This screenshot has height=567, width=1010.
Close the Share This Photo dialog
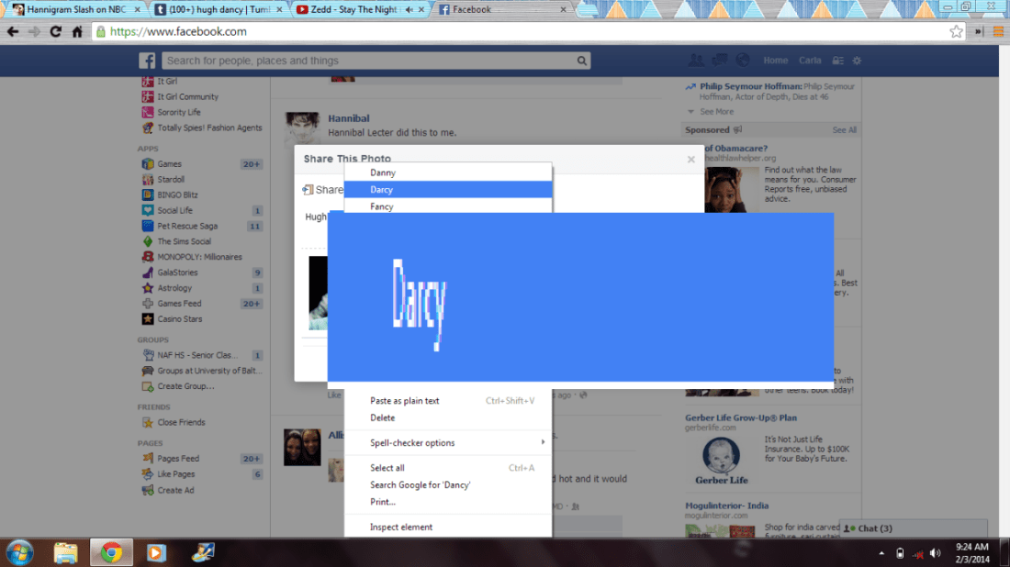point(691,160)
